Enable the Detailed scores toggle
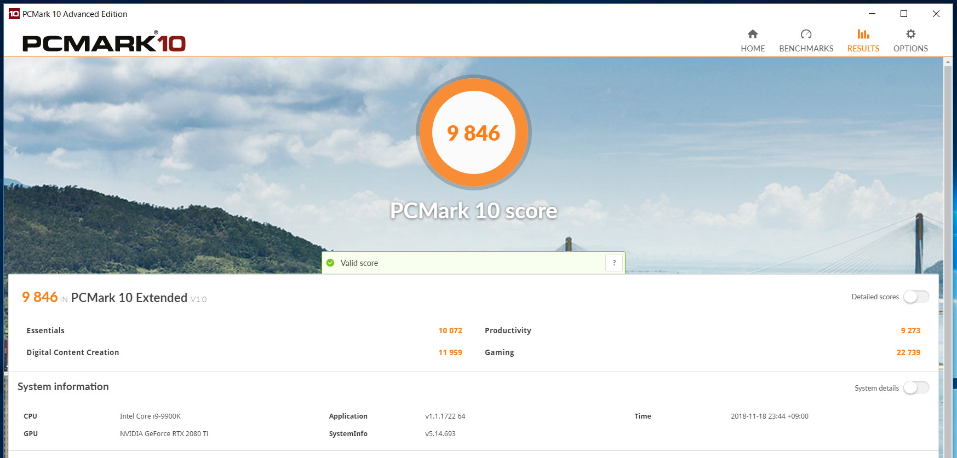The width and height of the screenshot is (957, 458). coord(916,297)
